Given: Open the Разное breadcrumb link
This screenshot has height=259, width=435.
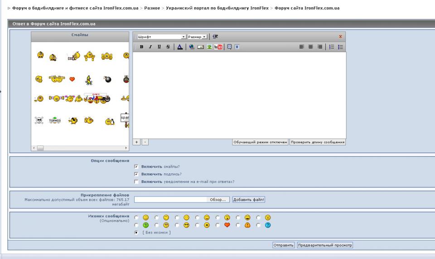Looking at the screenshot, I should [x=152, y=9].
